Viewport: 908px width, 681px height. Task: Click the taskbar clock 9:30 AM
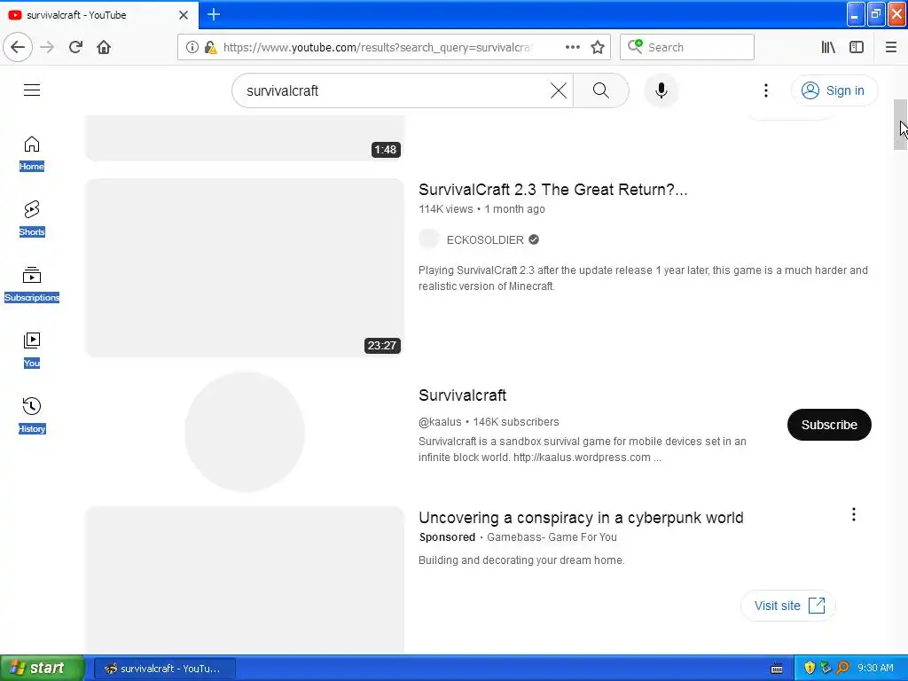[875, 668]
